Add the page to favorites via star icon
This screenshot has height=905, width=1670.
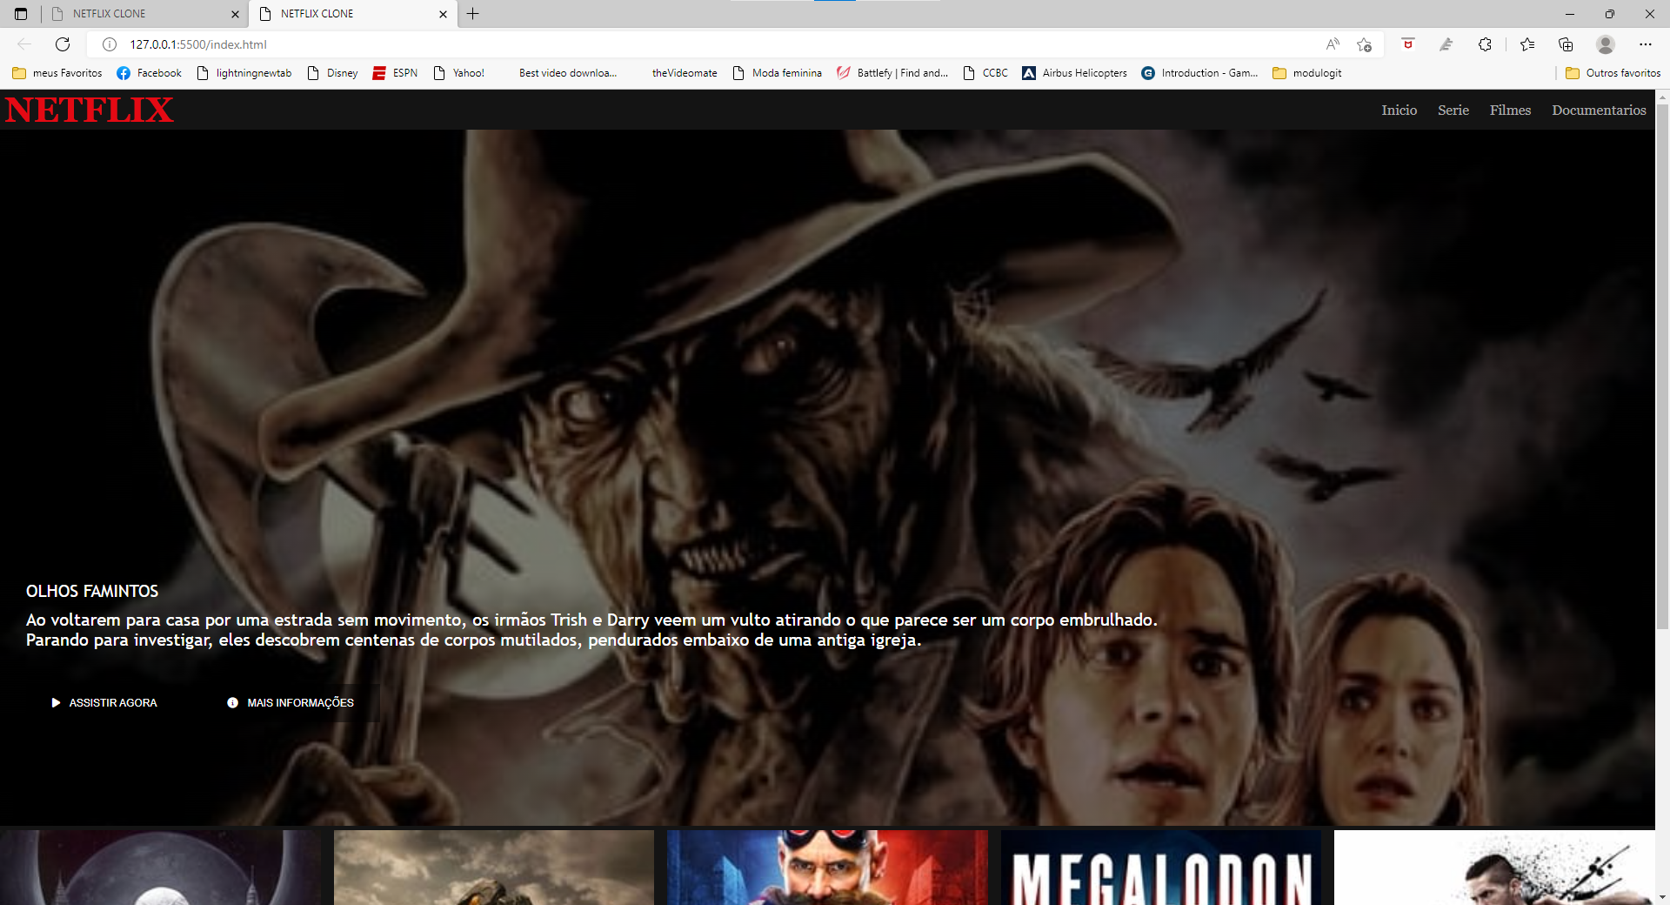point(1364,44)
